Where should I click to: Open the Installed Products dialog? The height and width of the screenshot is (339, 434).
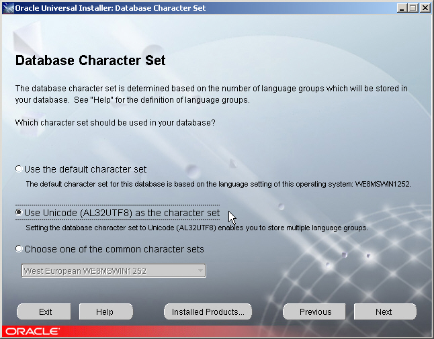click(x=208, y=311)
